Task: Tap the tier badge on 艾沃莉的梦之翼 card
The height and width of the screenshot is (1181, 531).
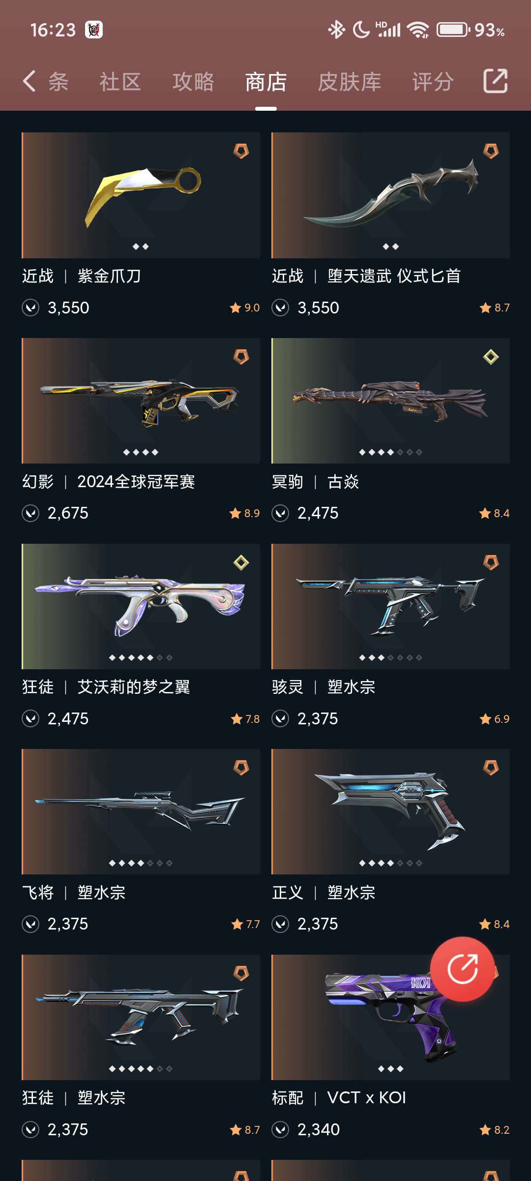Action: (x=241, y=562)
